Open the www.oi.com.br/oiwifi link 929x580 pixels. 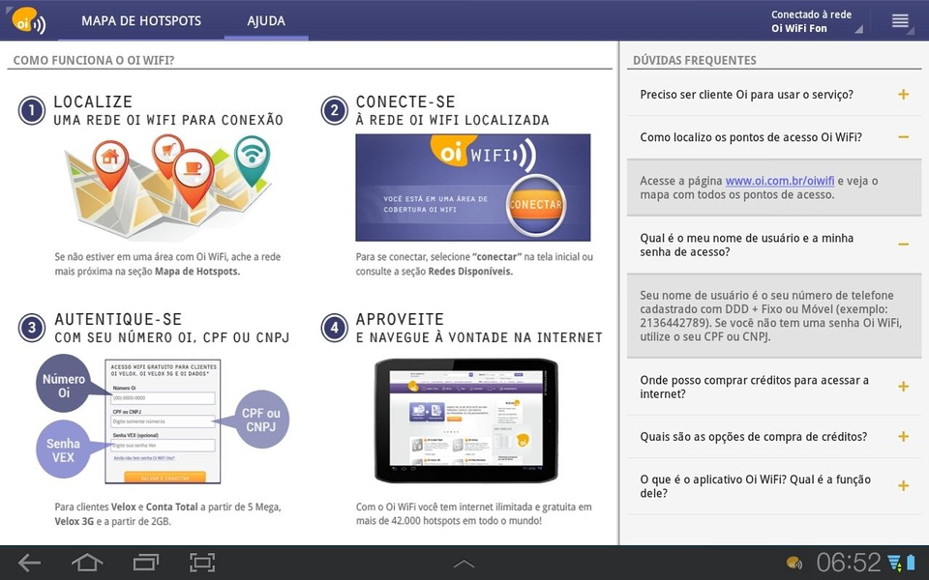tap(780, 181)
